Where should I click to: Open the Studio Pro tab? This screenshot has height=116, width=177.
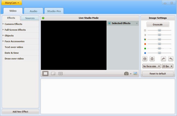click(54, 11)
